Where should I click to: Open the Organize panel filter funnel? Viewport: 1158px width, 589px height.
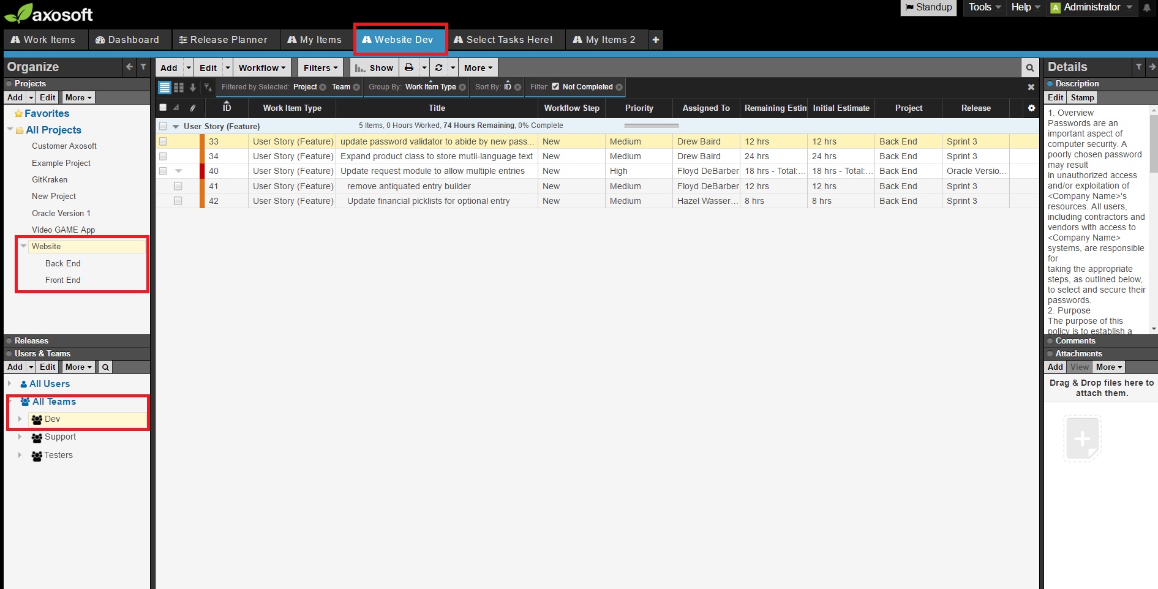point(143,67)
